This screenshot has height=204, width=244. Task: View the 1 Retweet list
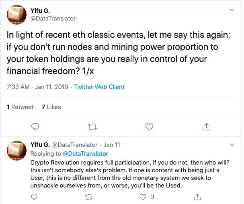coord(20,107)
